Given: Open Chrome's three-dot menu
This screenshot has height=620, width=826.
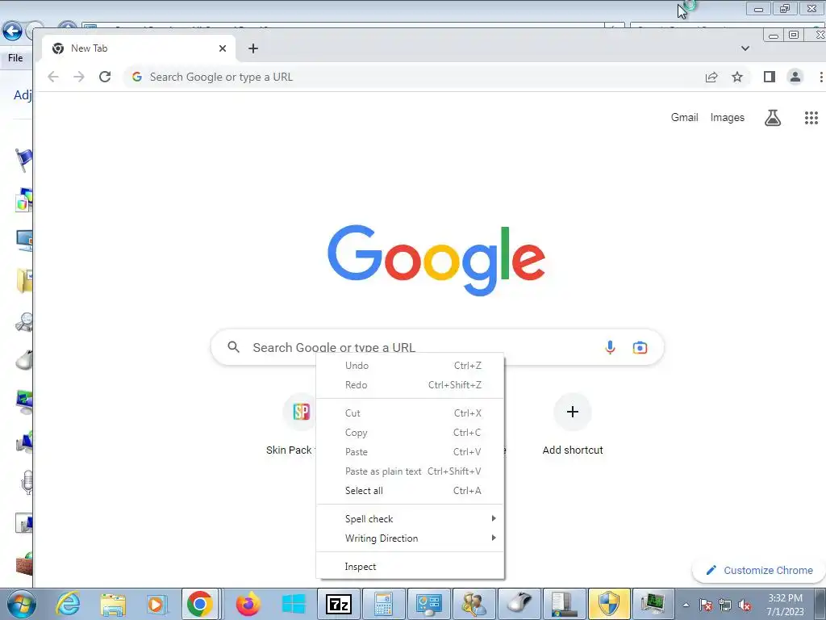Looking at the screenshot, I should 820,77.
